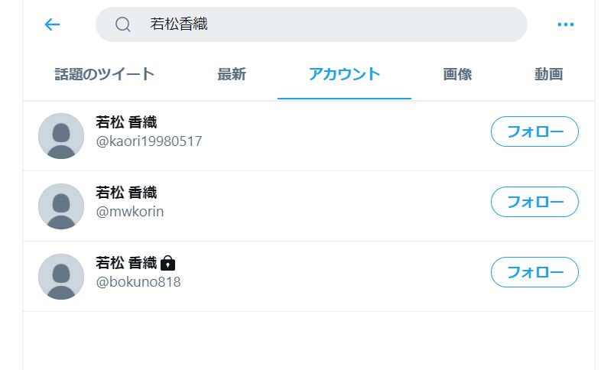Open avatar of @kaori19980517 account
This screenshot has width=601, height=370.
pos(61,136)
